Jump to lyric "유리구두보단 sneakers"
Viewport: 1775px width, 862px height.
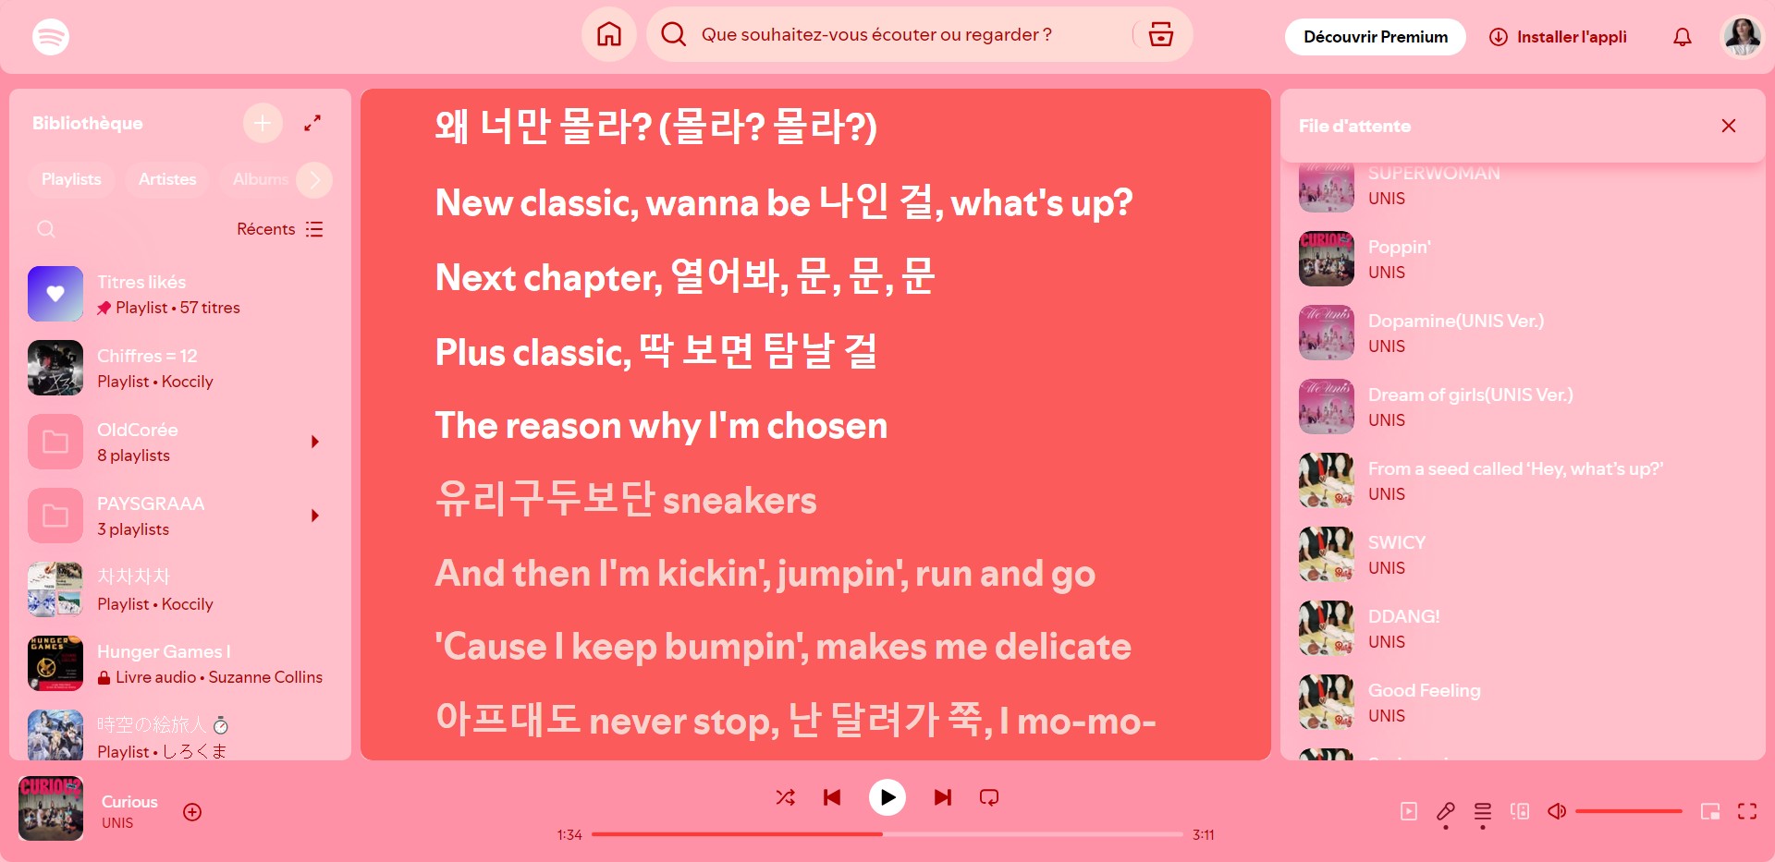click(626, 500)
